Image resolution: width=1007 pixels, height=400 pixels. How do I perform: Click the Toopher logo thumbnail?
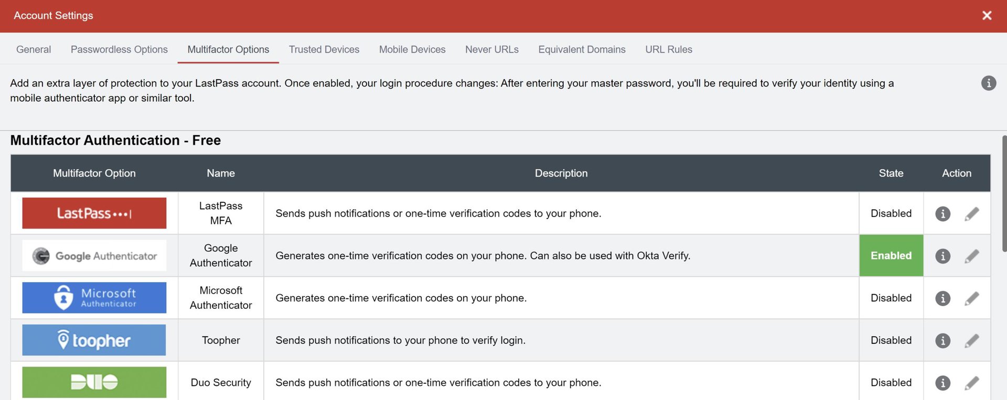pos(94,340)
